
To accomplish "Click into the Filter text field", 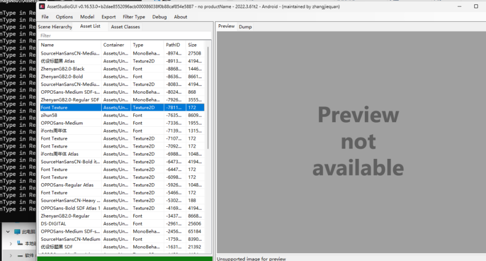I will point(124,35).
